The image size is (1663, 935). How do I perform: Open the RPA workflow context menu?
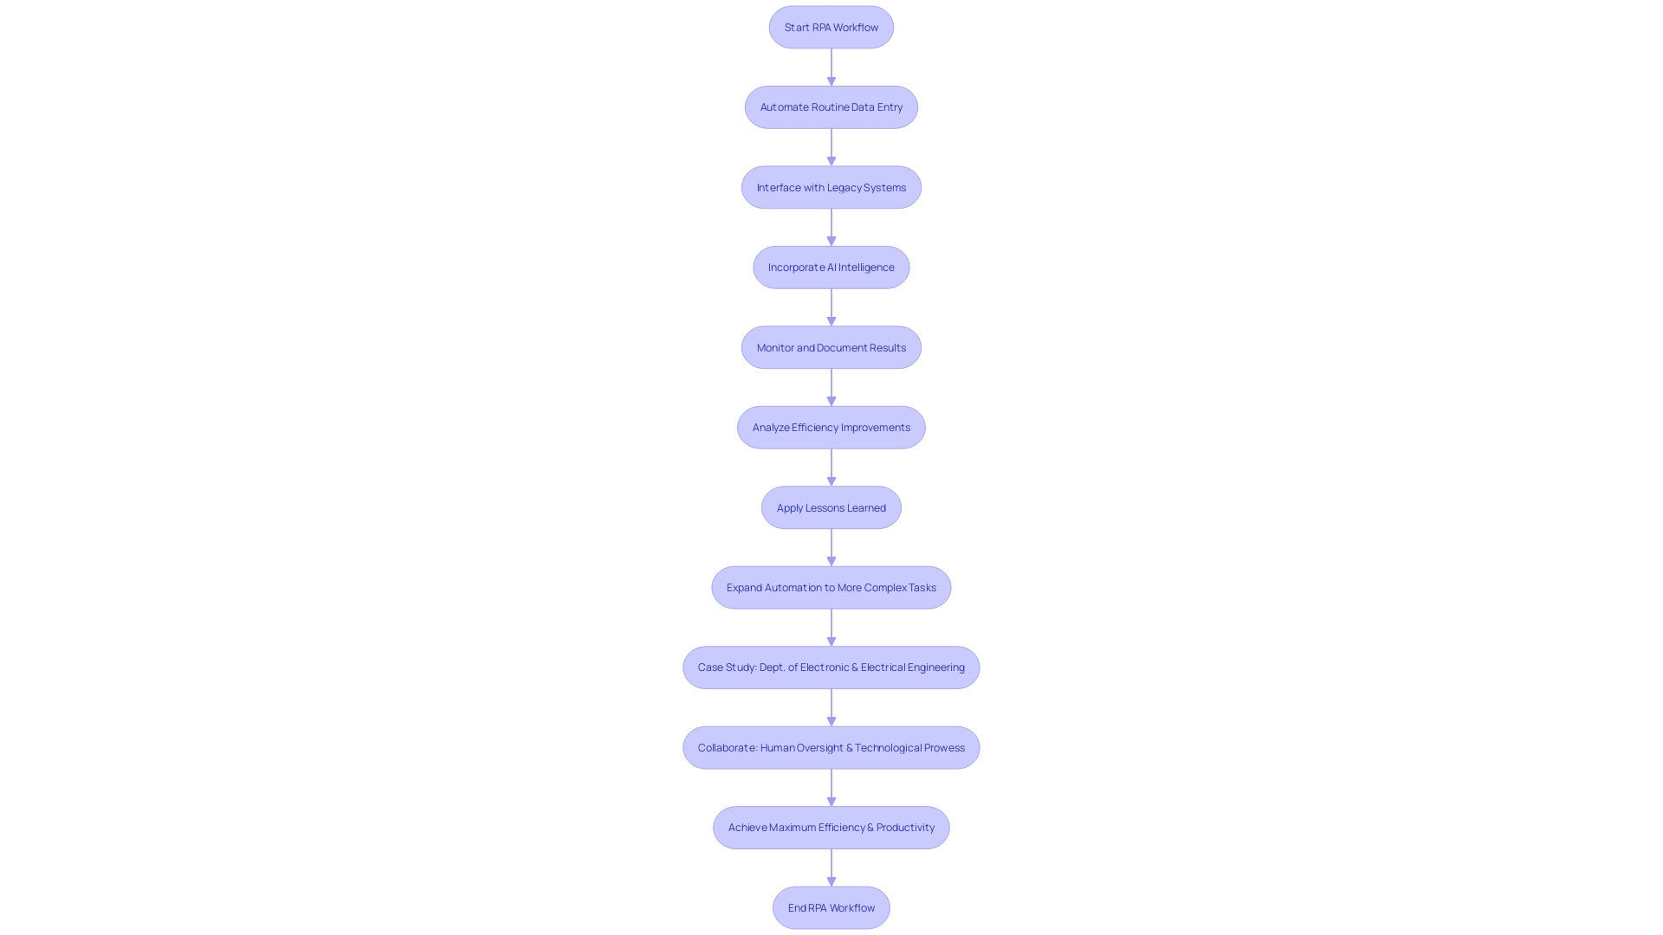(x=831, y=26)
